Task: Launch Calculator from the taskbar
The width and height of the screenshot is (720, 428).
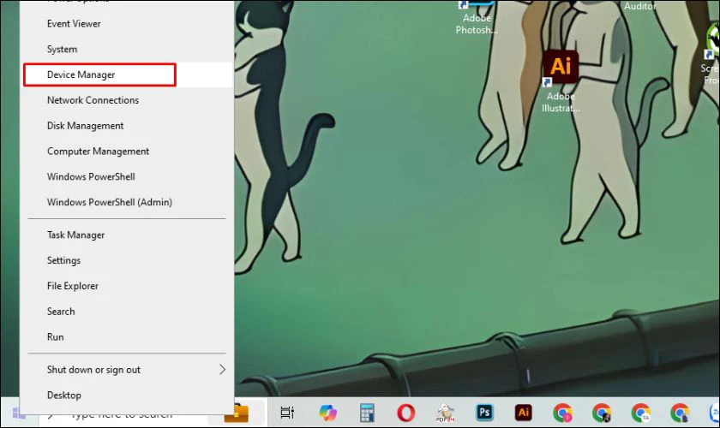Action: pos(367,413)
